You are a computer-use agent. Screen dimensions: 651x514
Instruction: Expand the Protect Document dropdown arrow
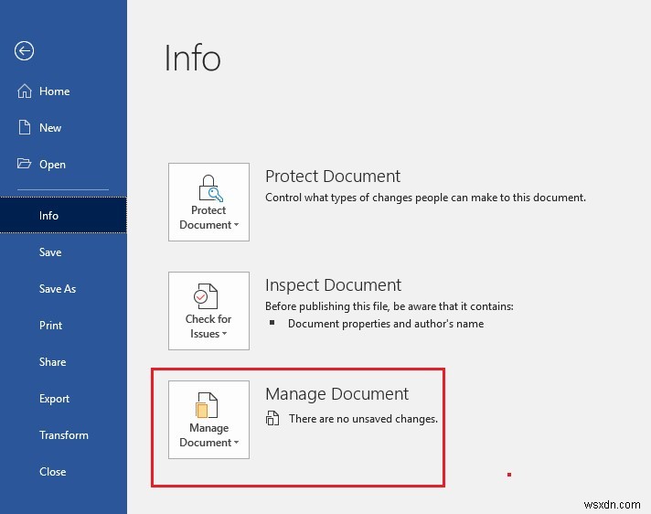(236, 225)
